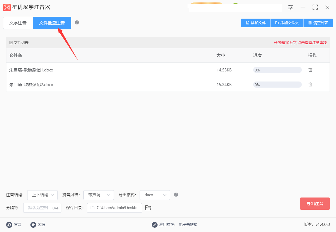
Task: Close the 星优汉字注音器 window
Action: click(x=327, y=7)
